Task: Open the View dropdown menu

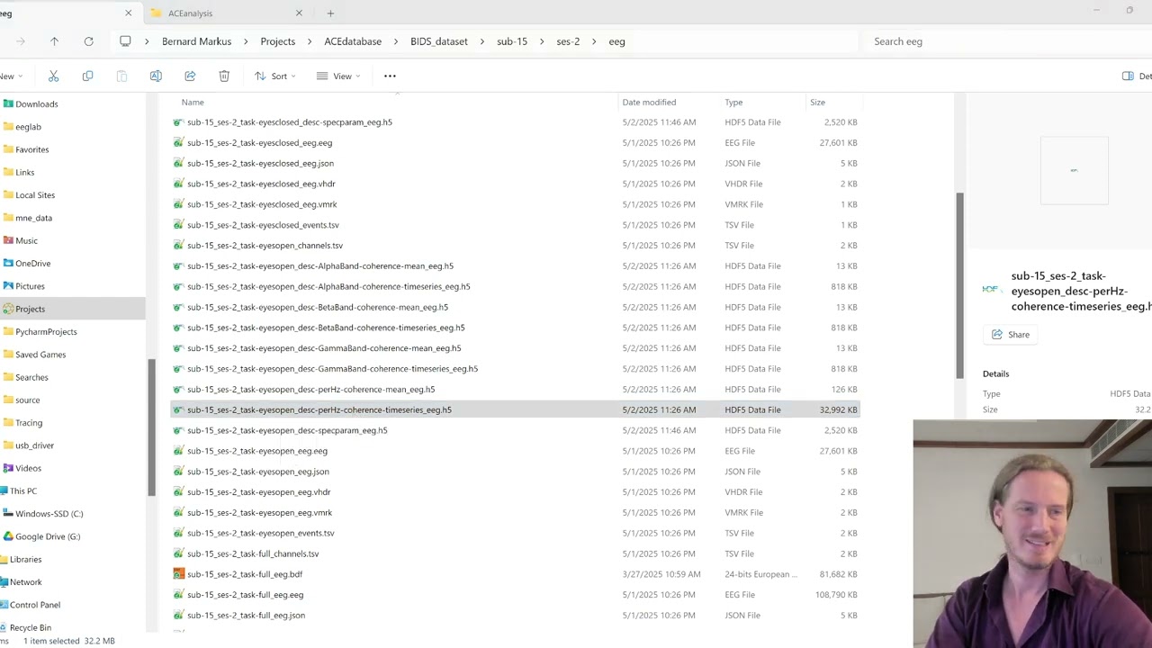Action: click(x=337, y=76)
